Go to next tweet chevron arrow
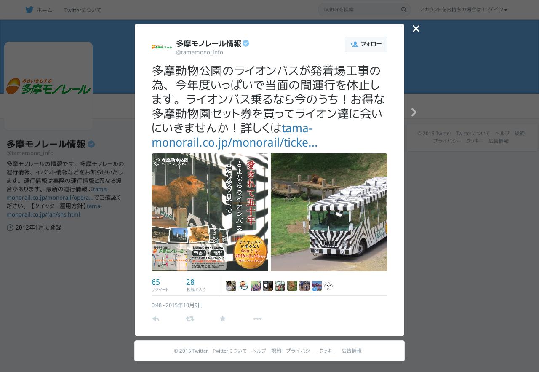Viewport: 539px width, 372px height. [x=414, y=112]
